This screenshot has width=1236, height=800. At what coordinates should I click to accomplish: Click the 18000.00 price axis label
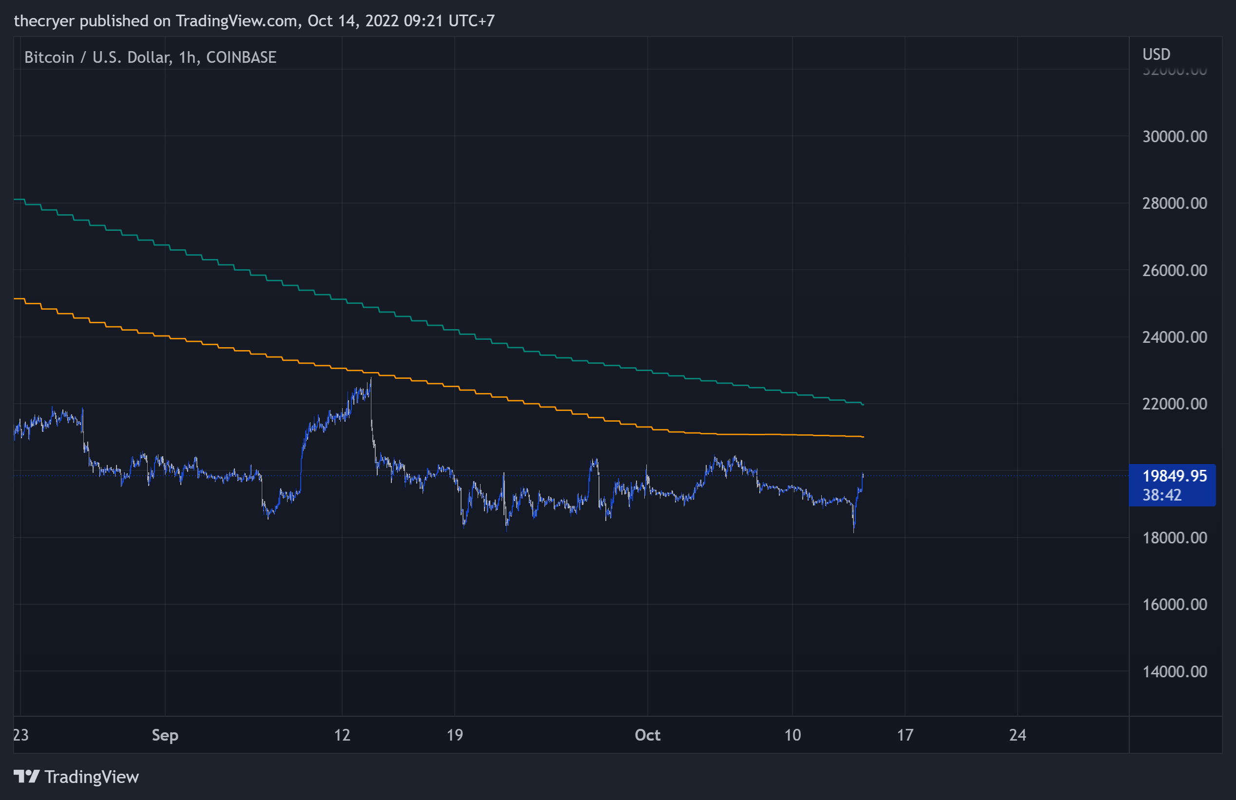point(1175,538)
